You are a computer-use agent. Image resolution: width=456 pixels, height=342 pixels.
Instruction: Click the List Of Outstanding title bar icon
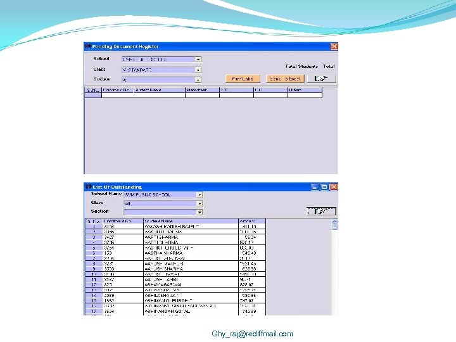point(89,187)
